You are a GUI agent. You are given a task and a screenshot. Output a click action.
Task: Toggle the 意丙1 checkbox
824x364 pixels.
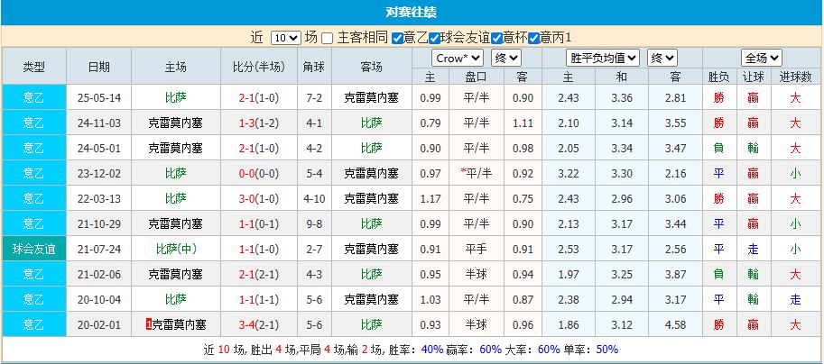coord(533,38)
